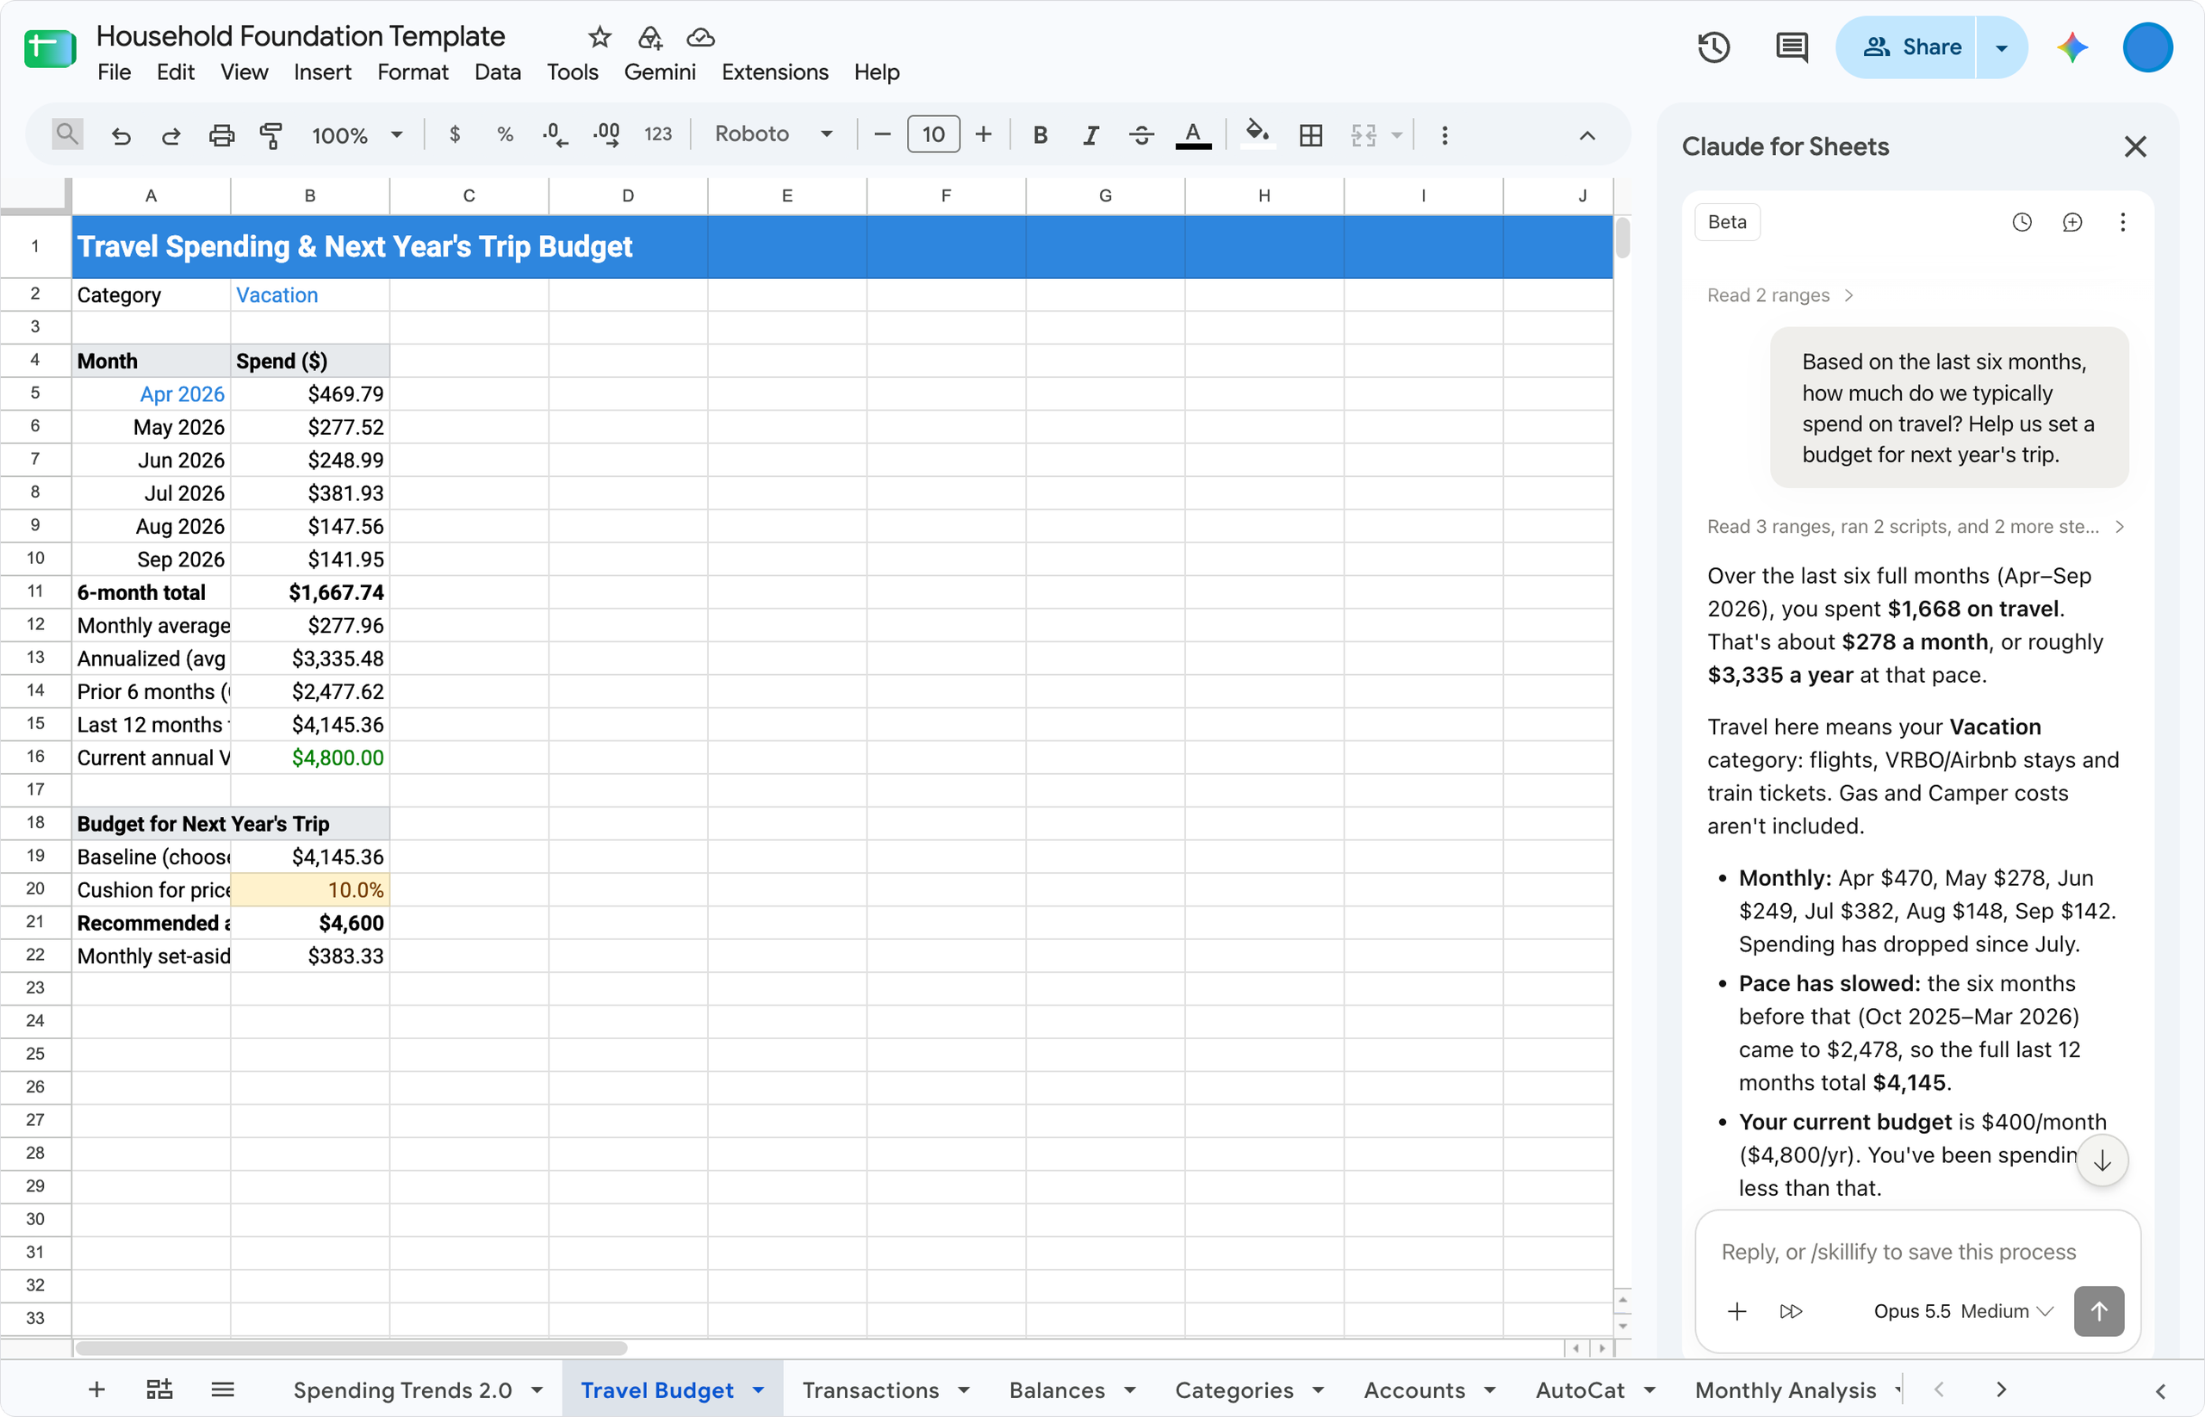This screenshot has width=2205, height=1417.
Task: Open the Data menu
Action: 497,71
